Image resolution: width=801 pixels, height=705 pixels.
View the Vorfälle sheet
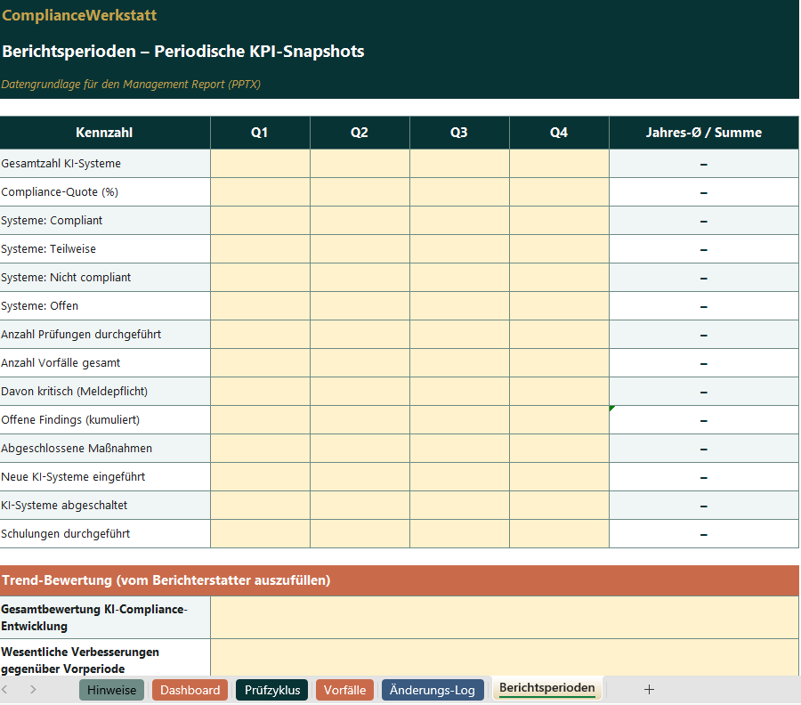(x=344, y=689)
